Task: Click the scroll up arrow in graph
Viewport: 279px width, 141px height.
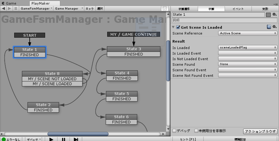Action: 168,14
